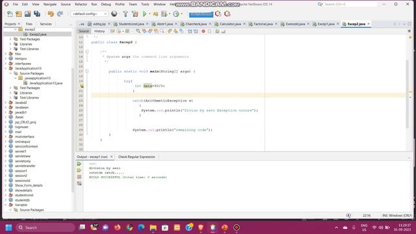Open the Refactor menu
The width and height of the screenshot is (416, 234).
81,5
